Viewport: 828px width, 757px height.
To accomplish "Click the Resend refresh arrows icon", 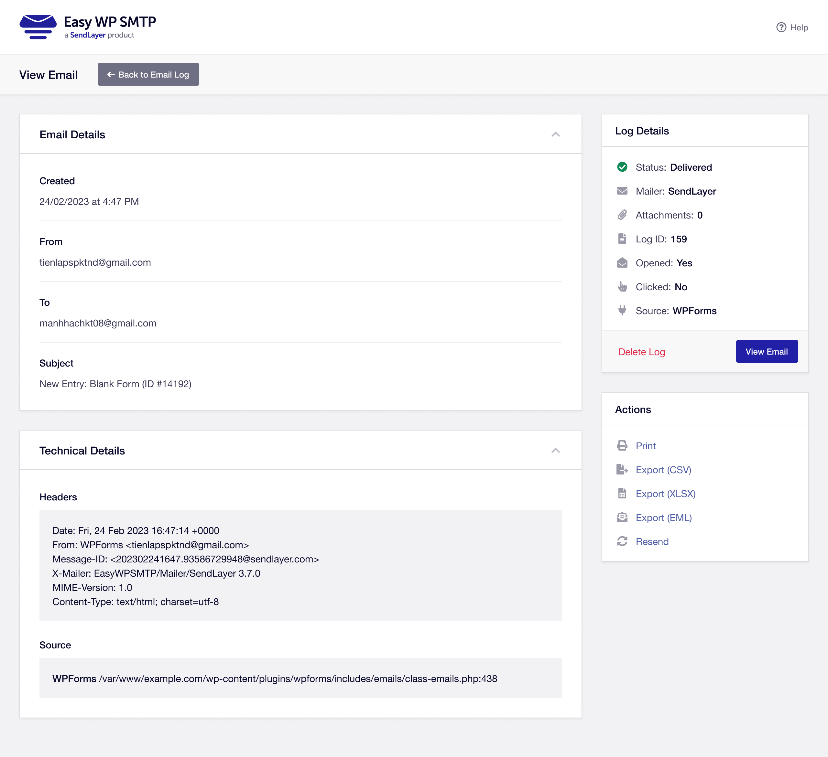I will [x=622, y=541].
